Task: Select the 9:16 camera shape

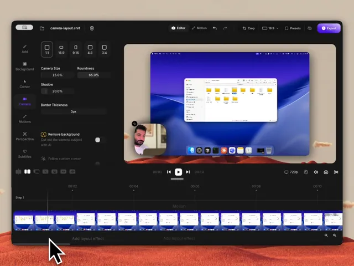Action: 76,49
